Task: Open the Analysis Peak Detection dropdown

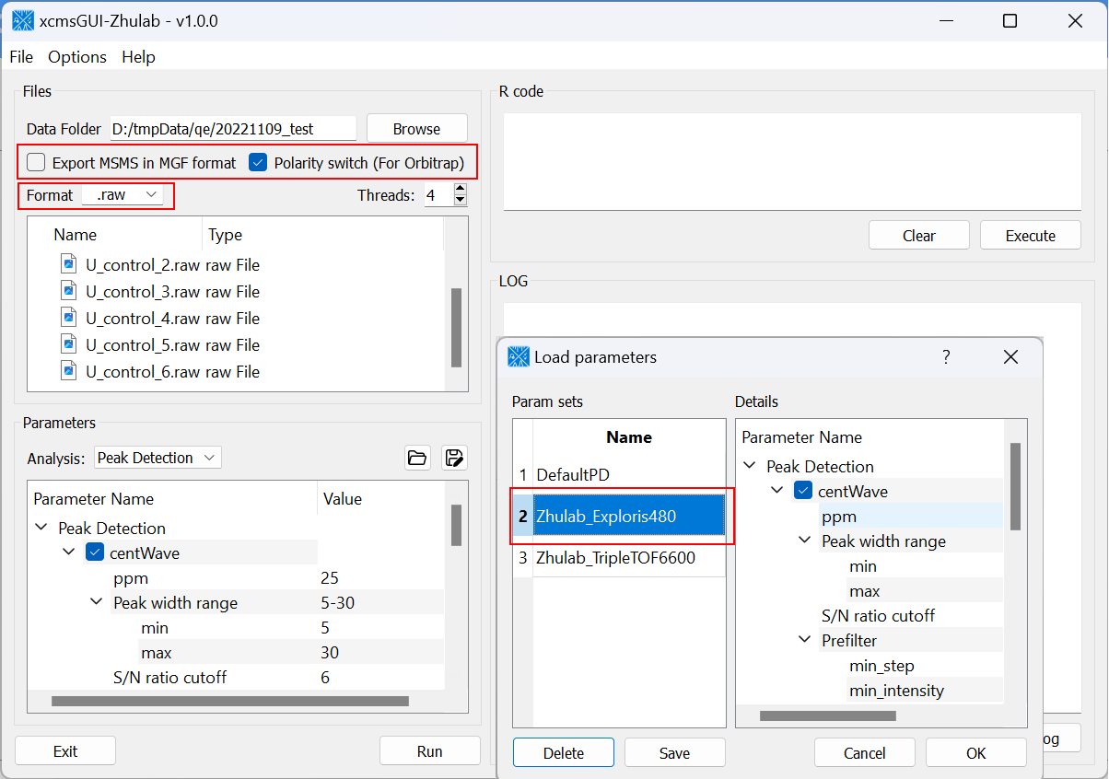Action: (x=158, y=458)
